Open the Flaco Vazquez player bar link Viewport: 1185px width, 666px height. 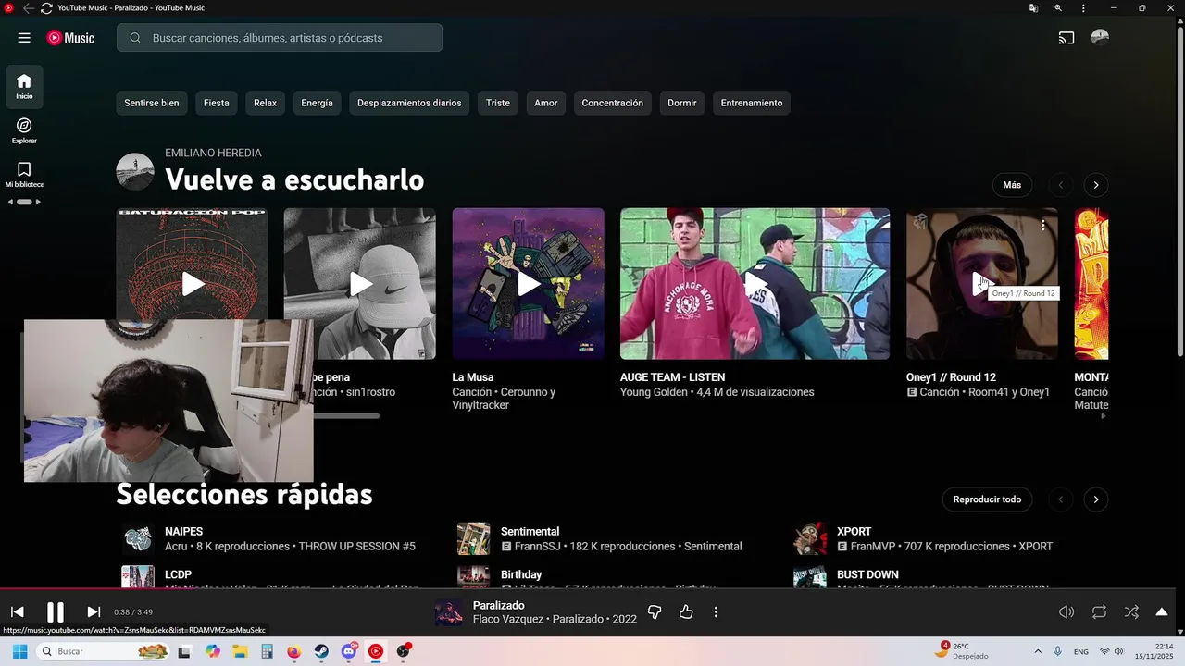pyautogui.click(x=508, y=619)
